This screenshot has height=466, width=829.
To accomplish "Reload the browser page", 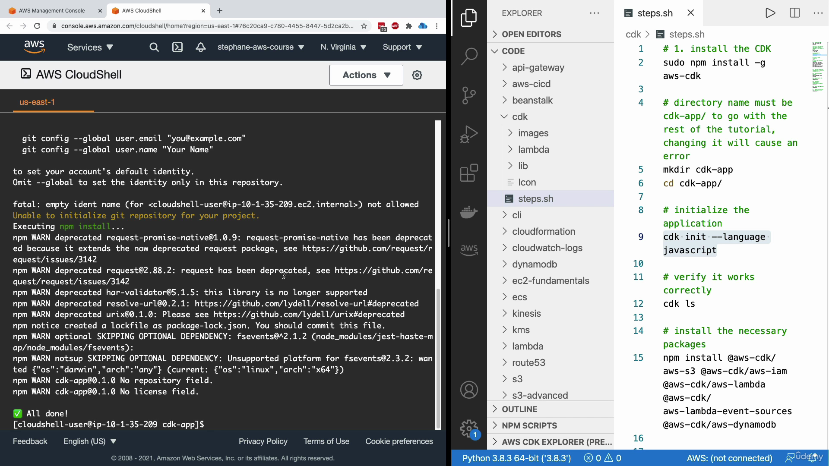I will tap(37, 26).
